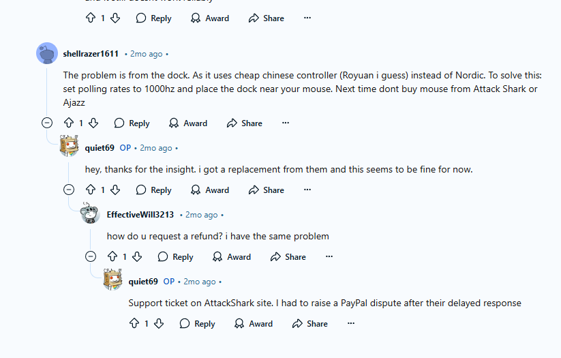Open more options on quiet69's PayPal reply
Screen dimensions: 561x358
click(351, 324)
